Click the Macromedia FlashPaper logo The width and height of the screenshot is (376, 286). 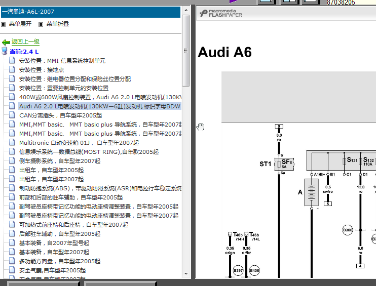point(221,13)
